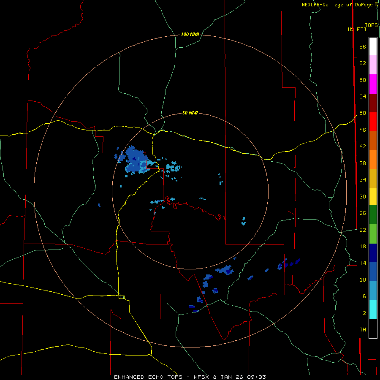This screenshot has height=380, width=380.
Task: Select the dark red legend swatch
Action: [x=373, y=103]
